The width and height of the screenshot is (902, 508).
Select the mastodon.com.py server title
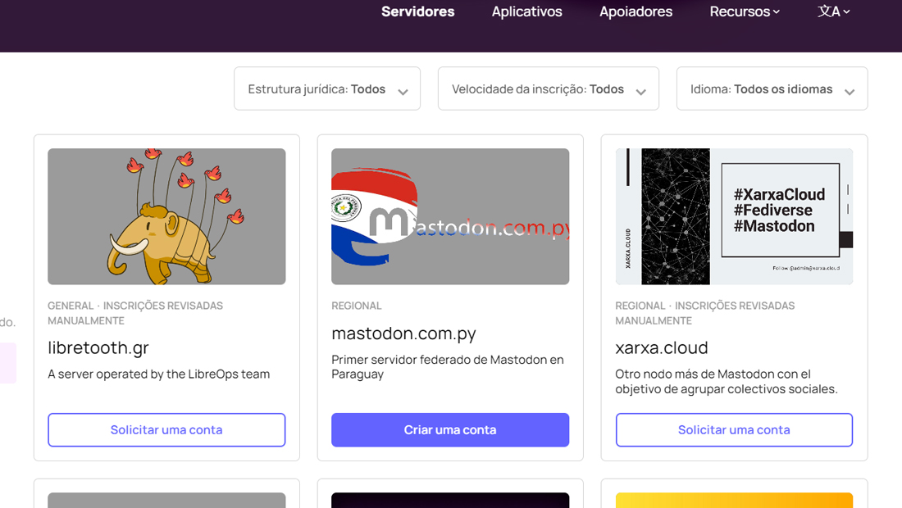click(403, 333)
